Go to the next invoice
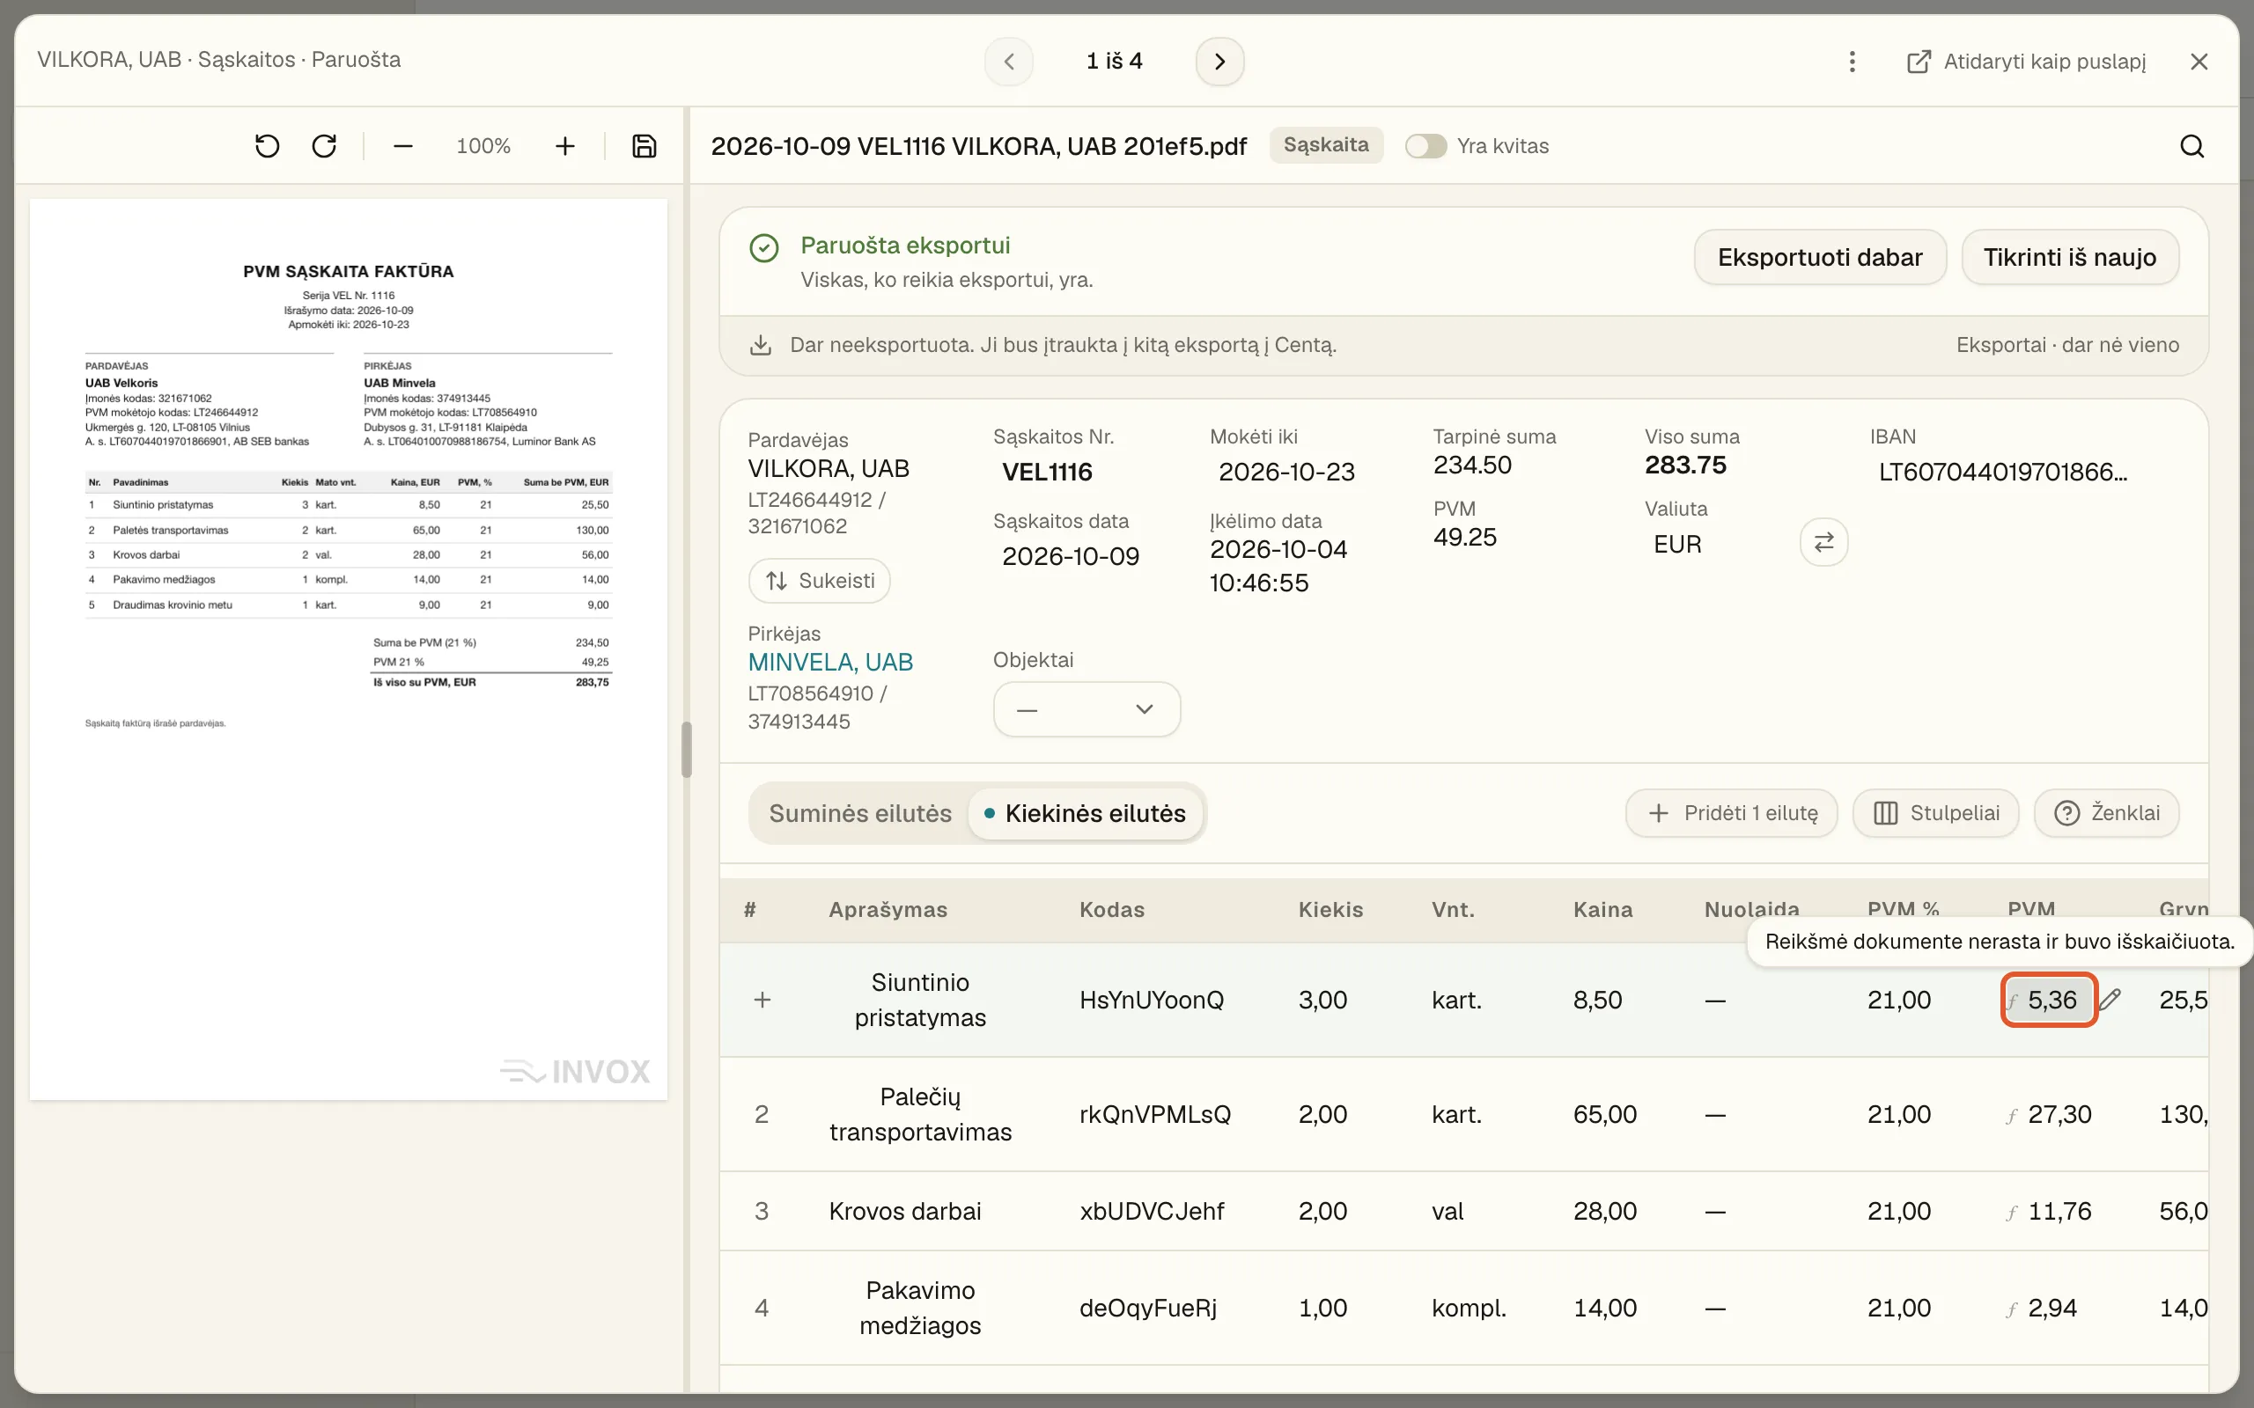The width and height of the screenshot is (2254, 1408). 1219,62
